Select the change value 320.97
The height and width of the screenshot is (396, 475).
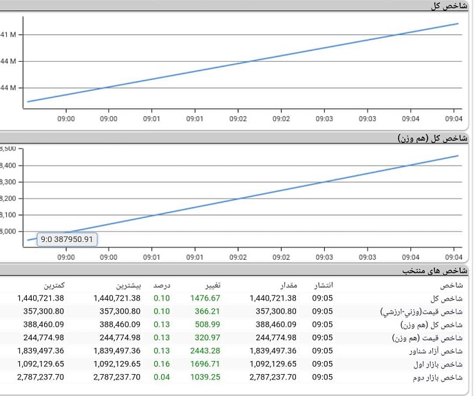click(207, 338)
